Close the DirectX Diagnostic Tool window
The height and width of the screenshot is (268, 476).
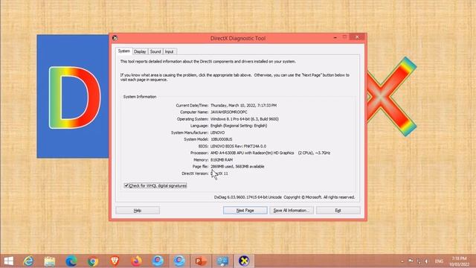[x=357, y=37]
